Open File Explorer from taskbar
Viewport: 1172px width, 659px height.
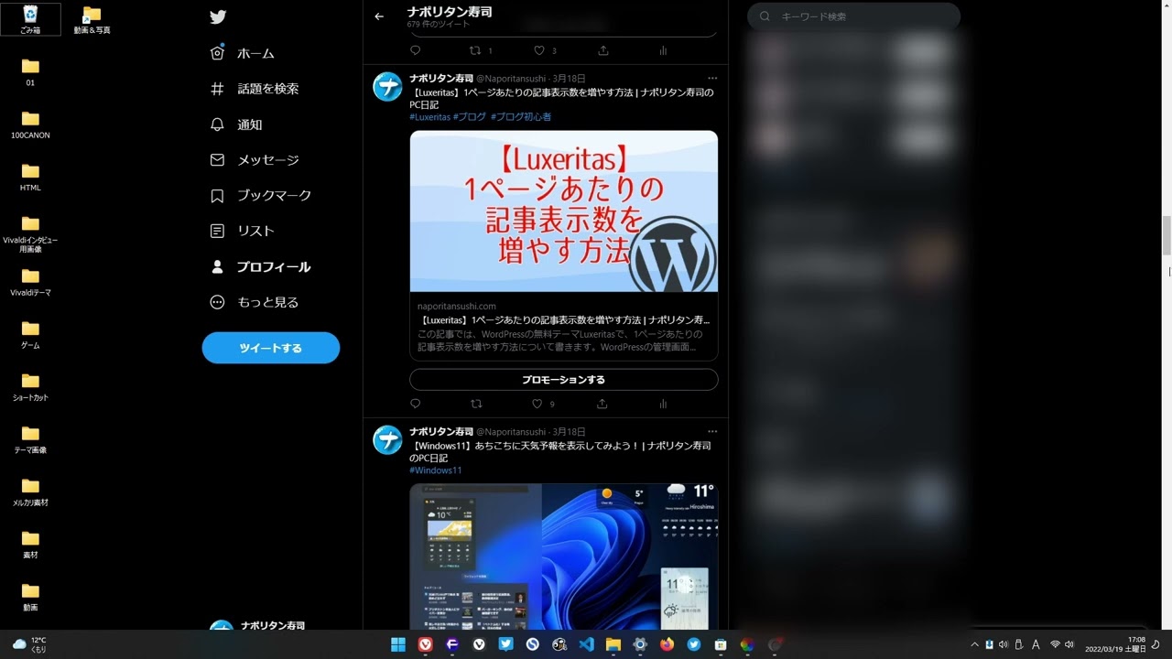tap(613, 644)
